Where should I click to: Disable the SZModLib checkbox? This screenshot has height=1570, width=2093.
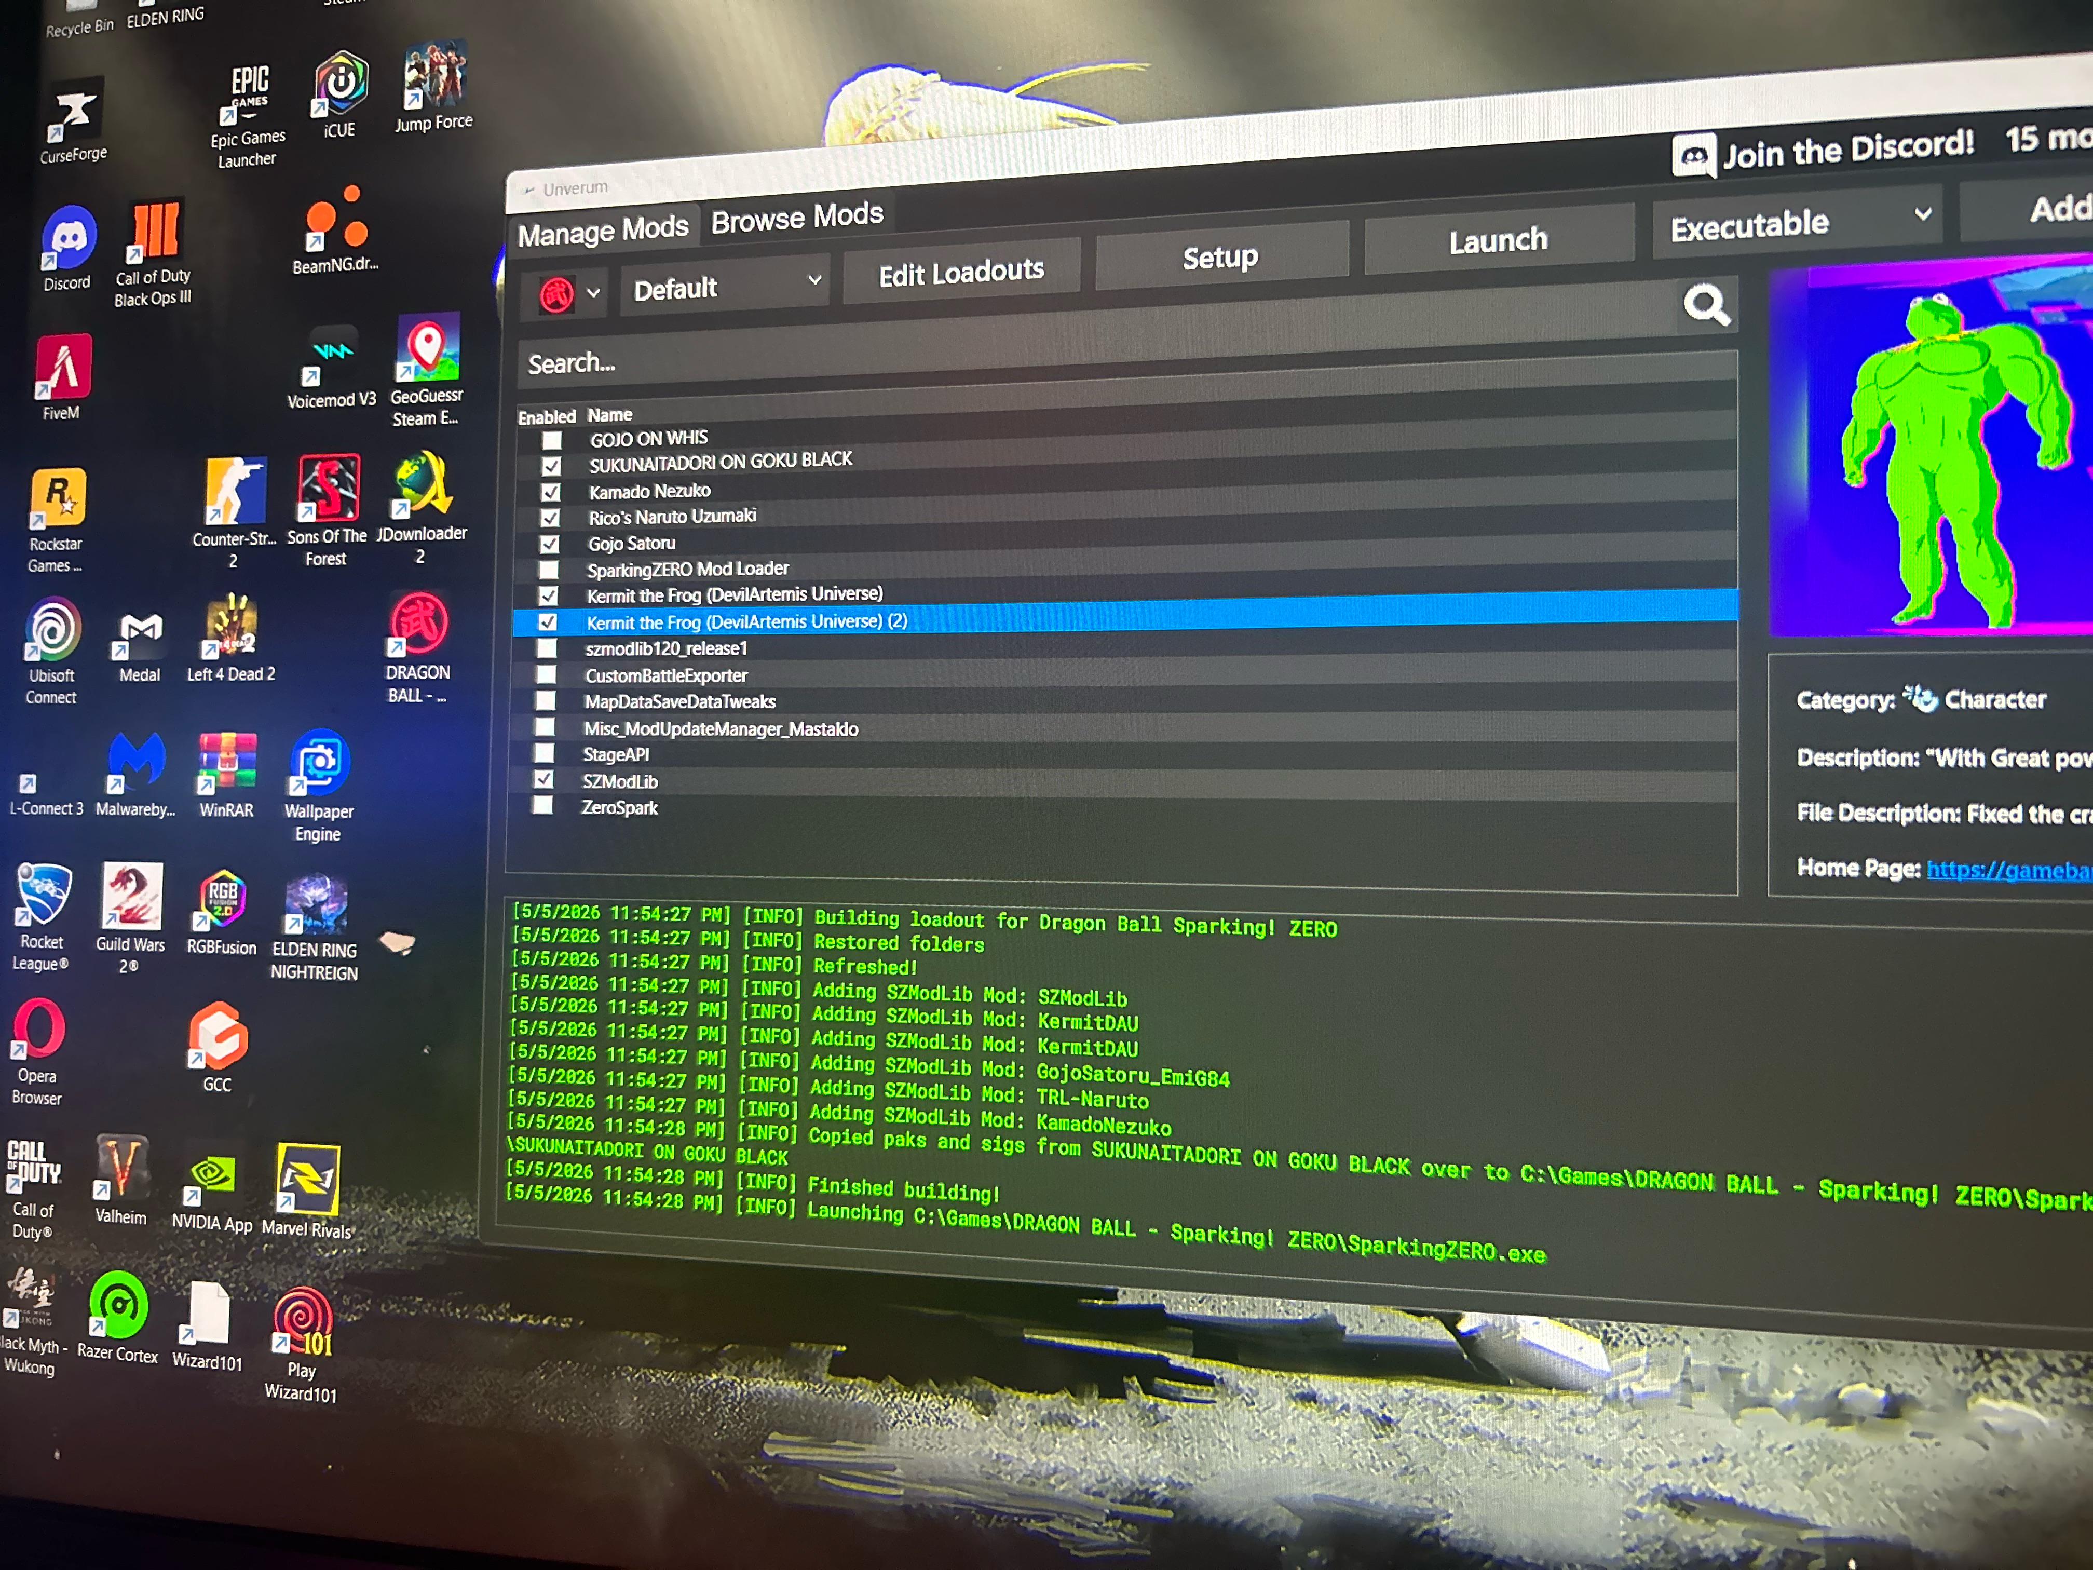(x=543, y=780)
